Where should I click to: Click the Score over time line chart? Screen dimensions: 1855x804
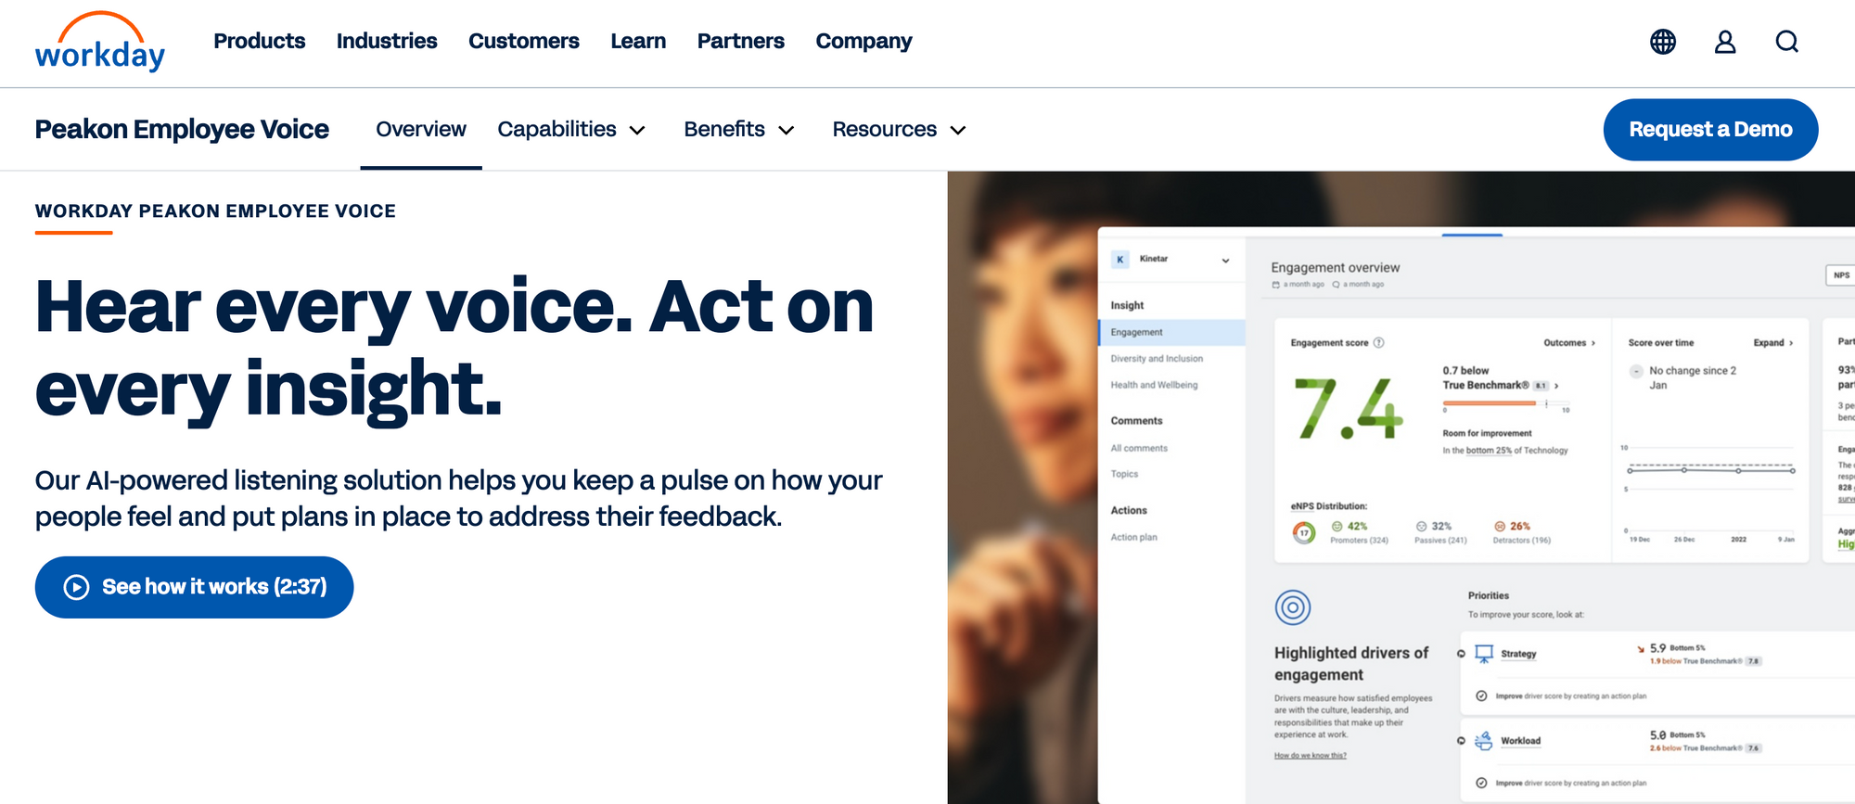[1710, 490]
